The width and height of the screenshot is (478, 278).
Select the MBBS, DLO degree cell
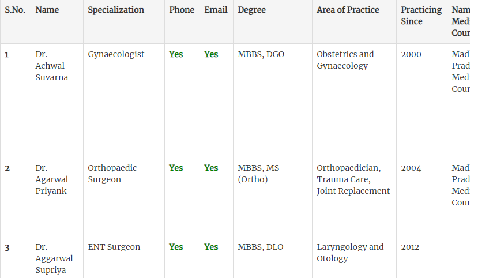point(261,247)
